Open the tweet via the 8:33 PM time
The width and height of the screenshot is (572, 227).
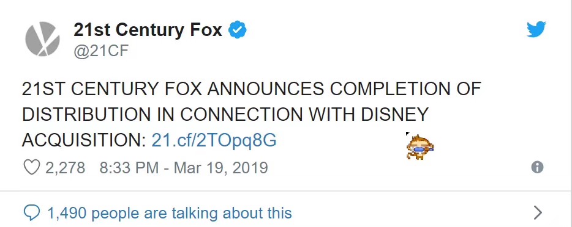pyautogui.click(x=129, y=168)
